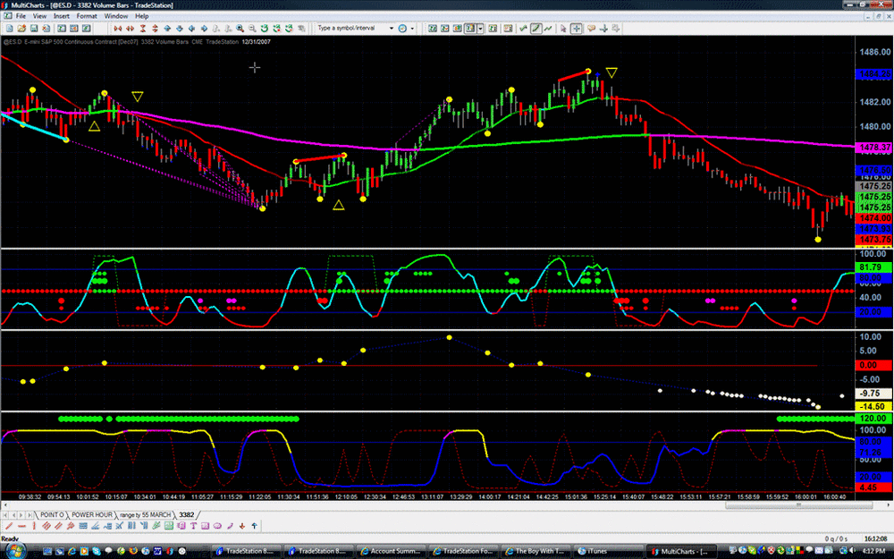Switch to the iTunes taskbar window
The image size is (894, 559).
608,551
